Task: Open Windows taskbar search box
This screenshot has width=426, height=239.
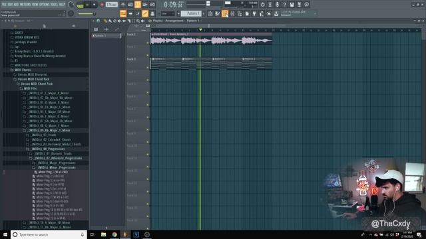Action: pyautogui.click(x=49, y=234)
